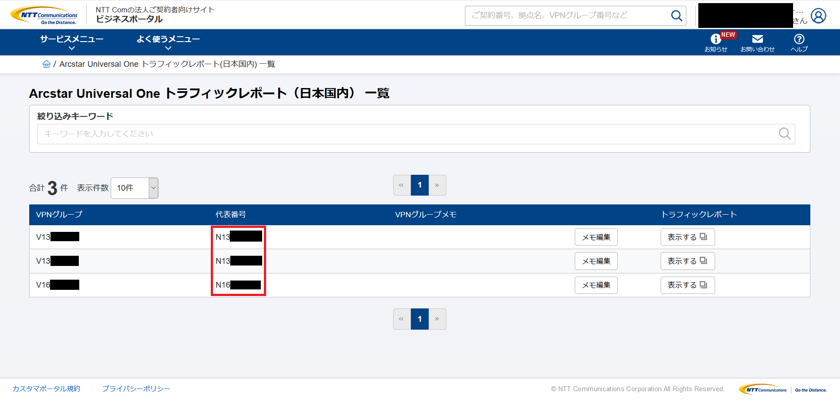Image resolution: width=840 pixels, height=404 pixels.
Task: Open the ヘルプ help icon
Action: (799, 42)
